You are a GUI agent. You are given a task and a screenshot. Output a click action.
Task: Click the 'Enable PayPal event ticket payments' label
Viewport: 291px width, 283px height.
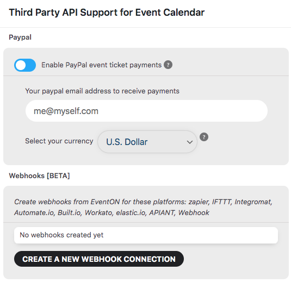101,65
